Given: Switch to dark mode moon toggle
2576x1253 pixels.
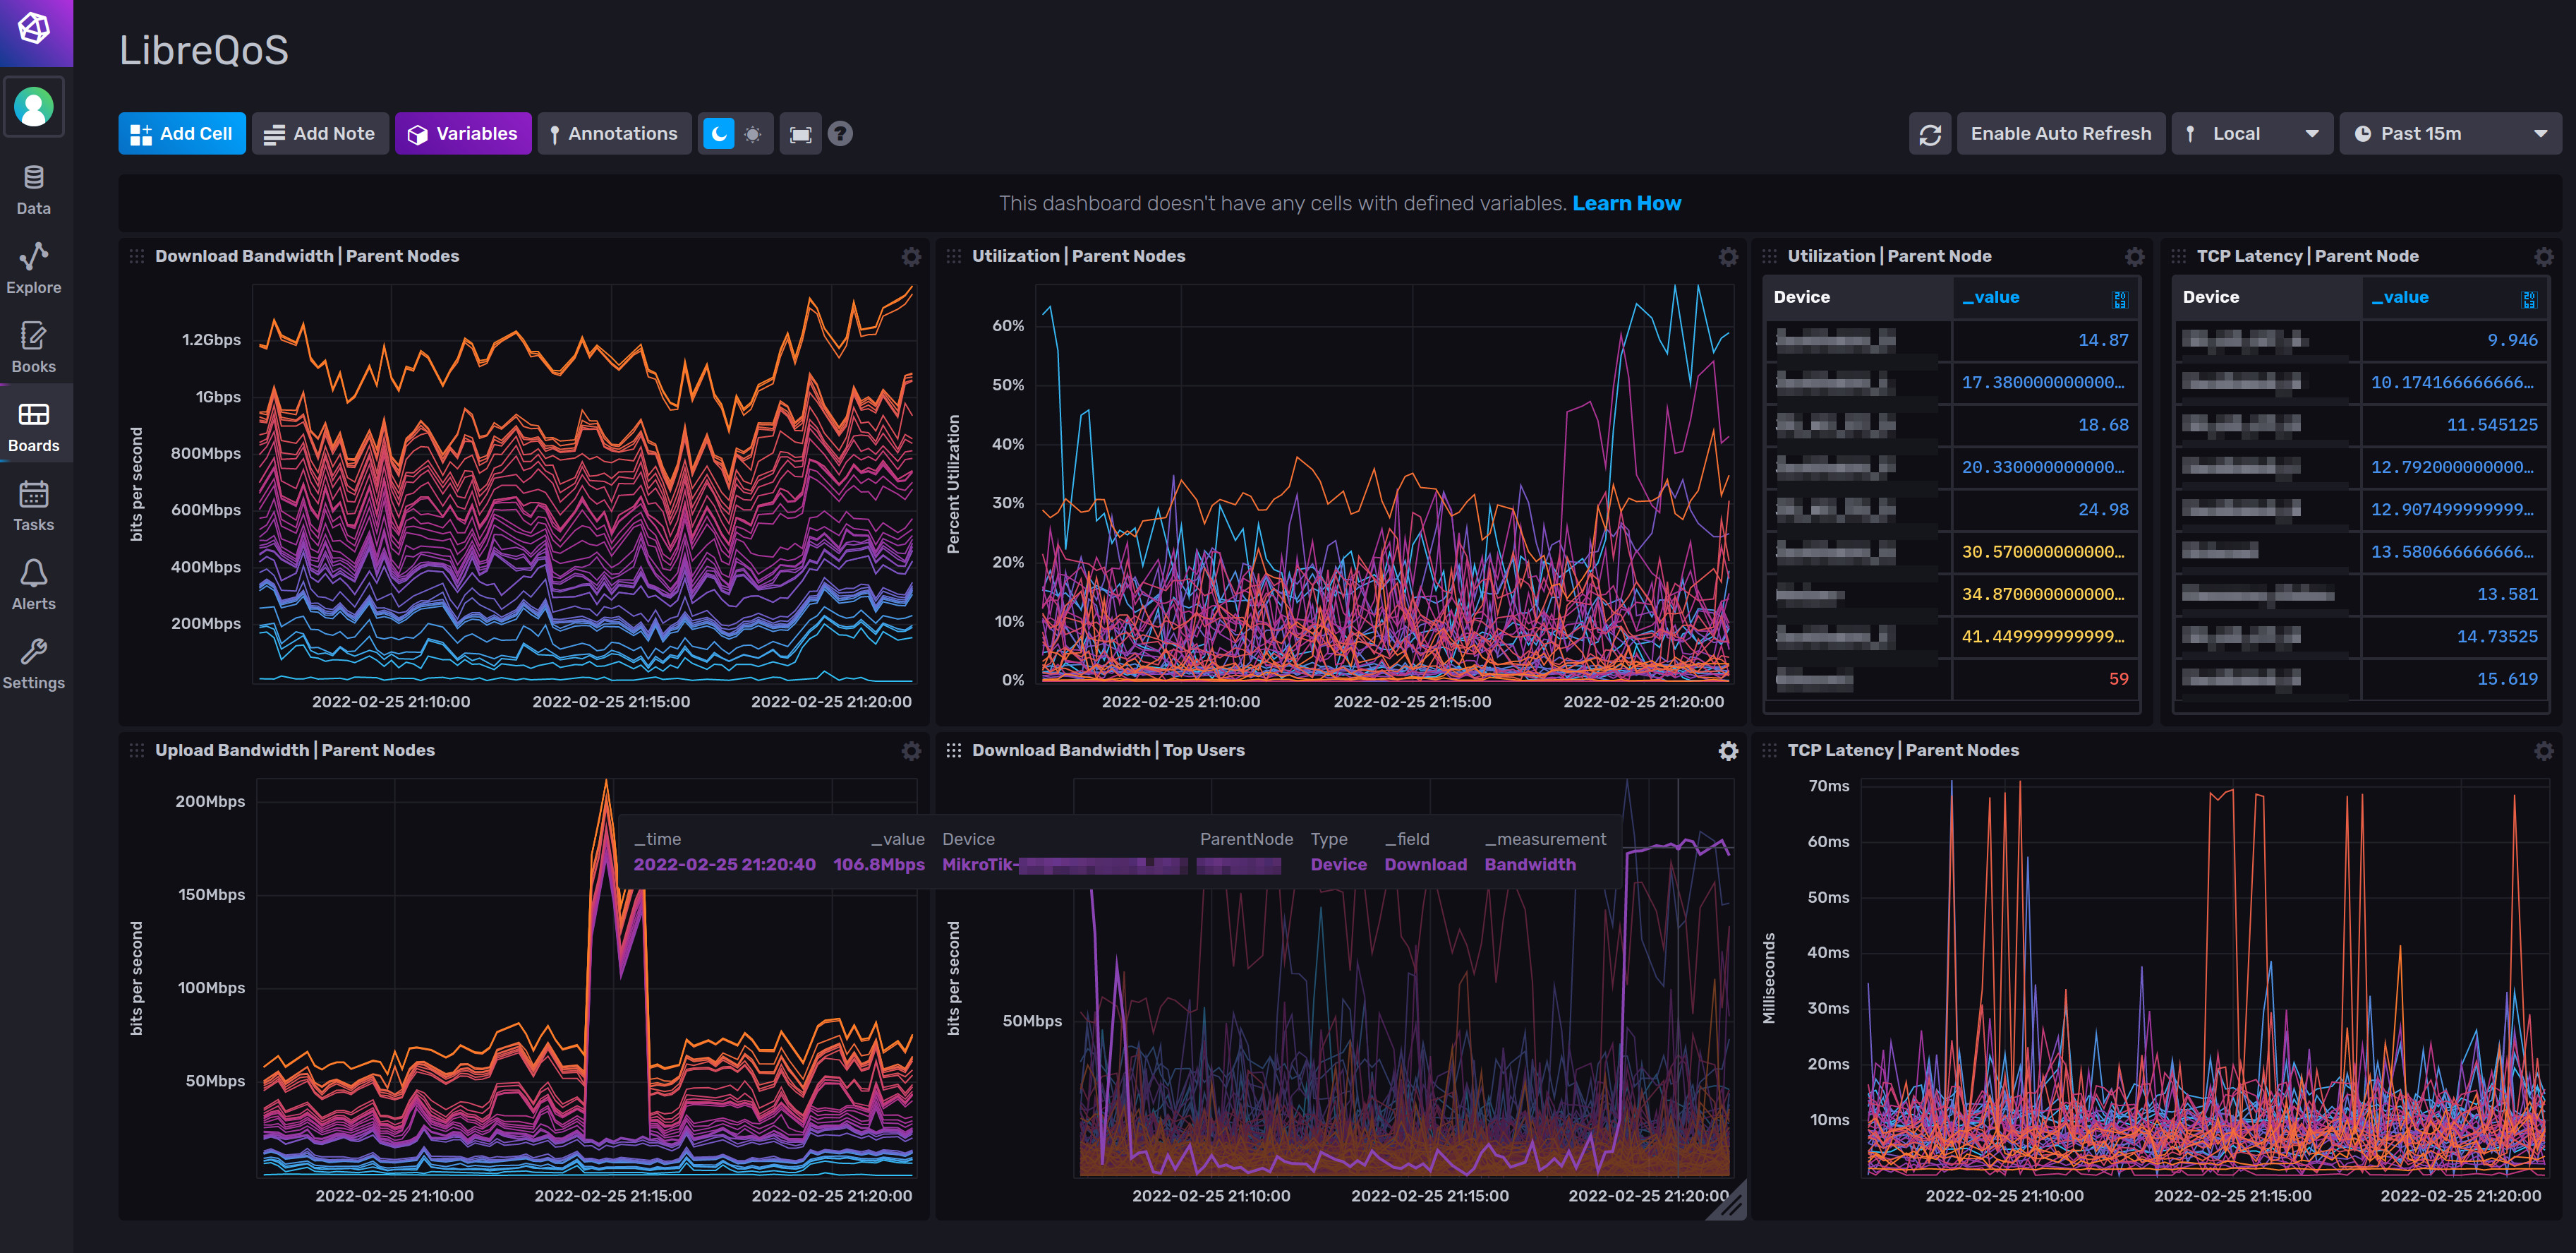Looking at the screenshot, I should 718,134.
